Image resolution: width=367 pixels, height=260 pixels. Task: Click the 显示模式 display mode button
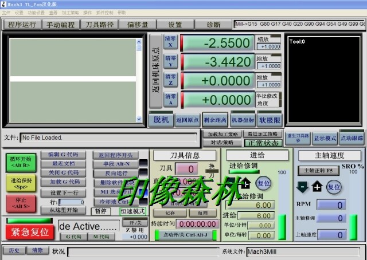click(325, 138)
